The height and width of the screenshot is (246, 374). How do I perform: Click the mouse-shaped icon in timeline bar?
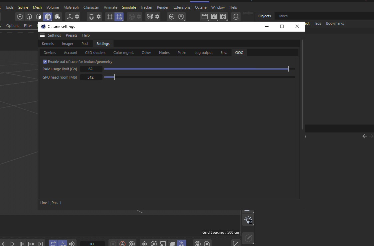[x=198, y=244]
